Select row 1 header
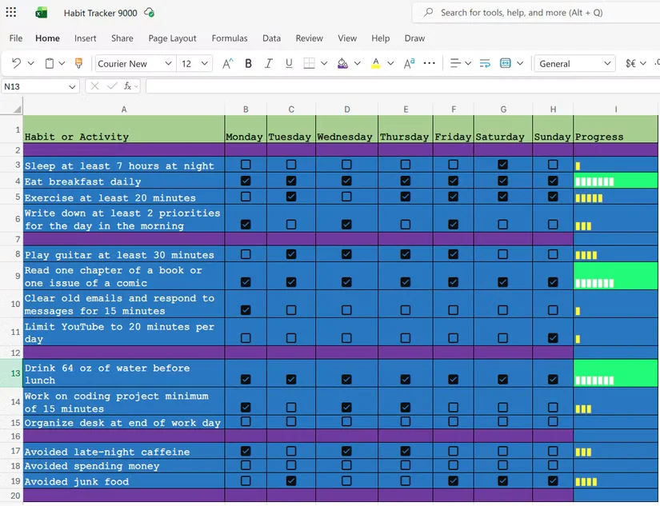The height and width of the screenshot is (506, 660). coord(11,129)
